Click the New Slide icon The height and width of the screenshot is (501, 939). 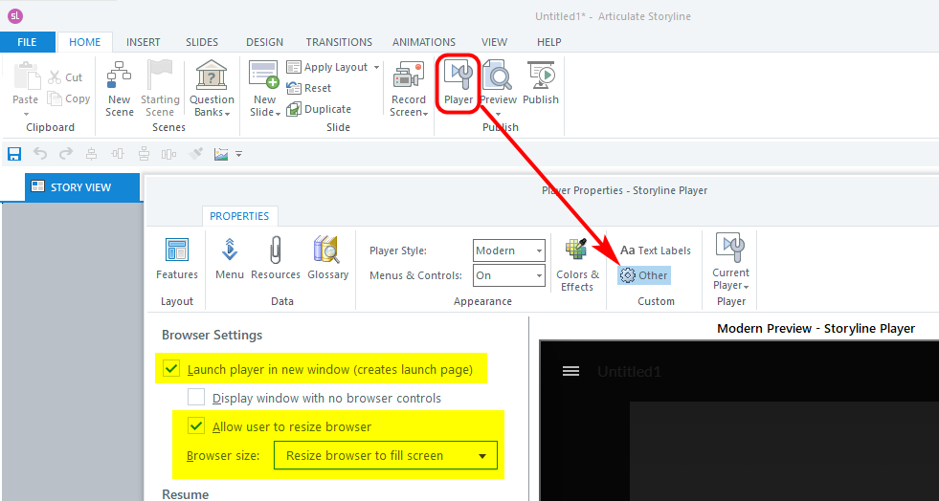tap(263, 75)
